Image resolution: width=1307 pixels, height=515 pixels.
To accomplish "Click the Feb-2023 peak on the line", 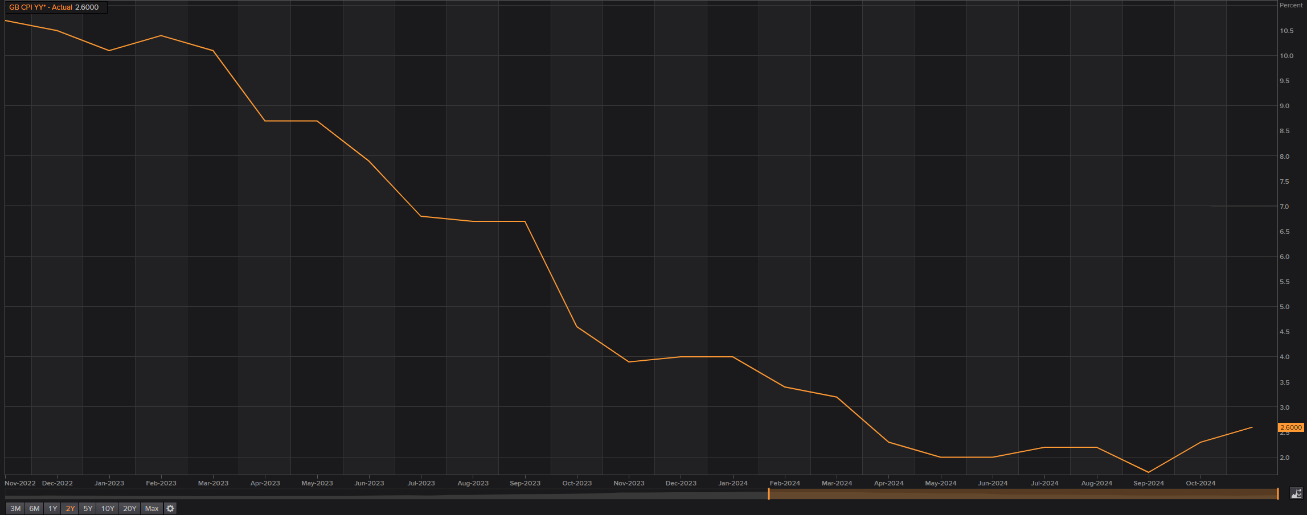I will click(161, 36).
